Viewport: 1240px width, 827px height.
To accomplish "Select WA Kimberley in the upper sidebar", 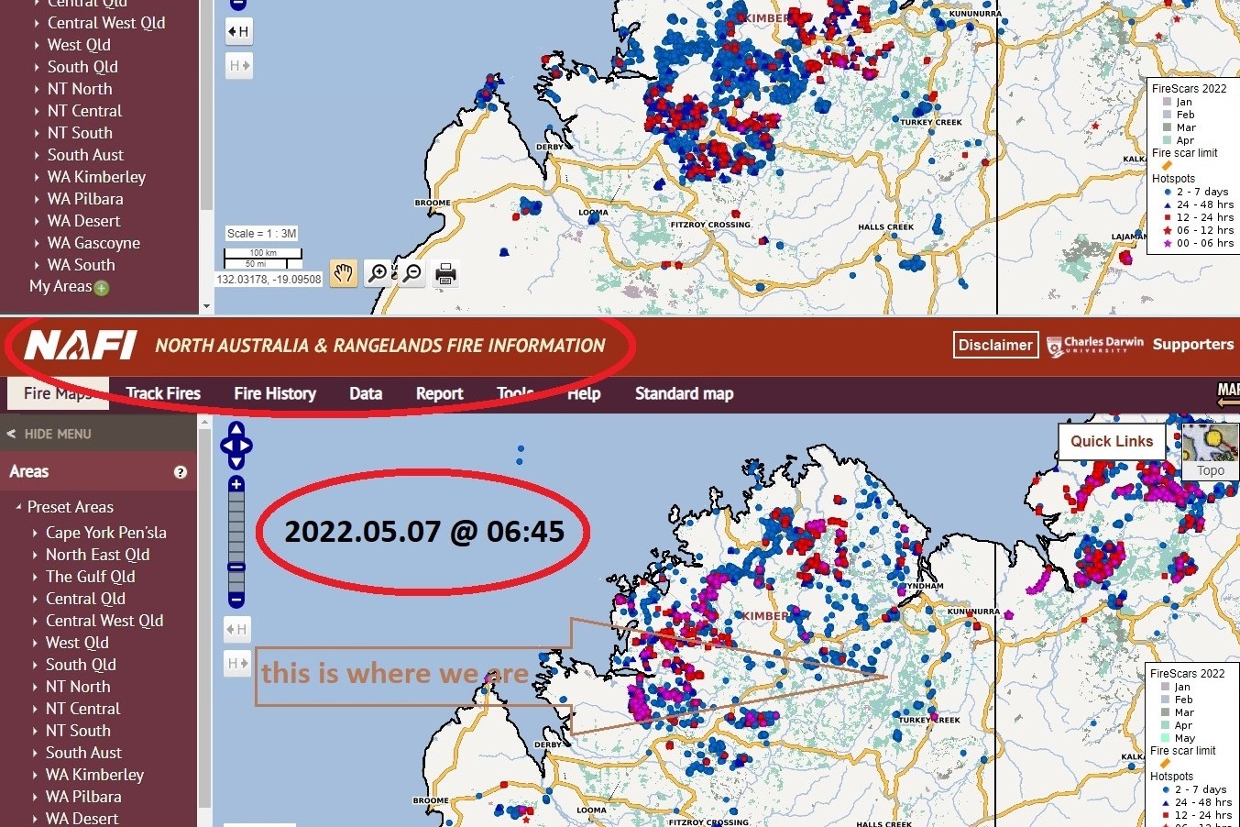I will [x=96, y=177].
